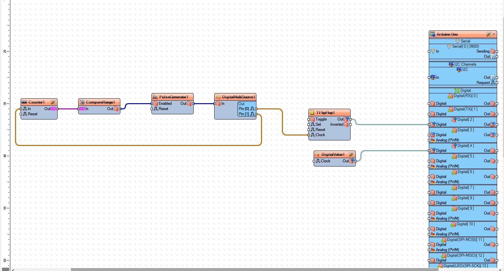The image size is (504, 271).
Task: Click Arduino I2C In pin
Action: [429, 77]
